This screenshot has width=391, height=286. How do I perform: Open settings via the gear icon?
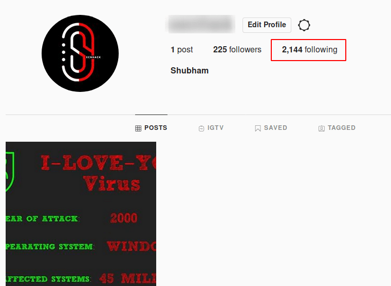tap(304, 25)
